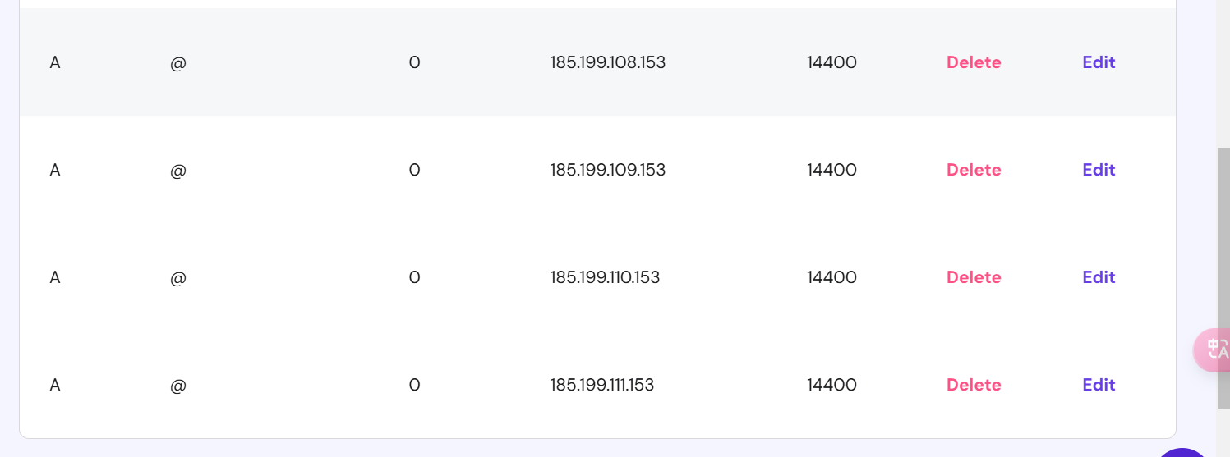1230x457 pixels.
Task: Select the IP address 185.199.111.153
Action: (x=602, y=385)
